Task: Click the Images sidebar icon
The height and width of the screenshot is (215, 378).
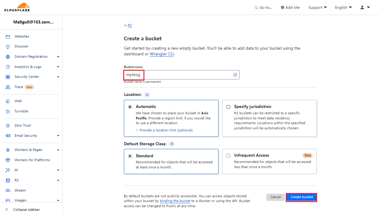Action: click(8, 200)
